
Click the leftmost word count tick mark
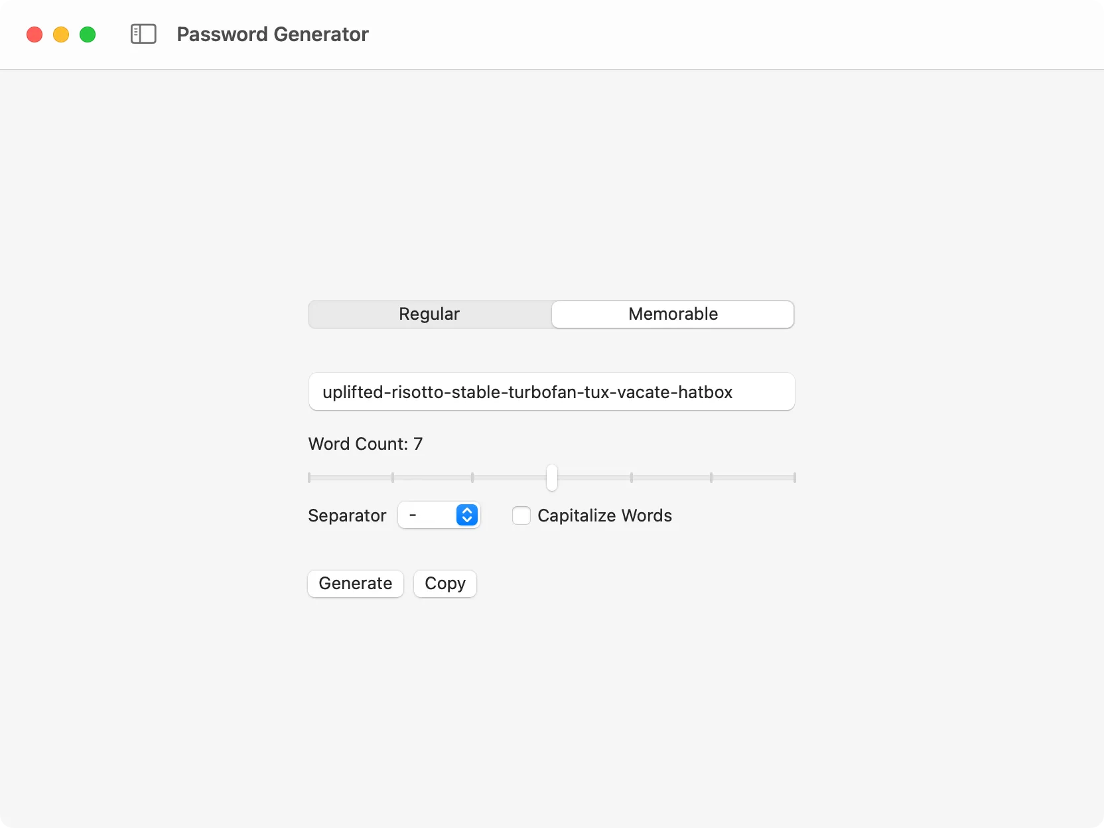pyautogui.click(x=309, y=477)
